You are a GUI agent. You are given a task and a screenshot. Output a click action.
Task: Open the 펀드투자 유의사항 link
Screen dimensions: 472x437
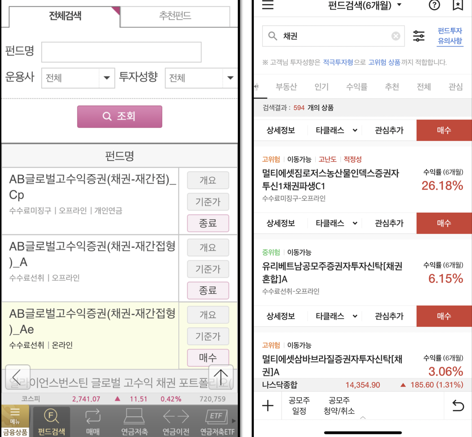pyautogui.click(x=450, y=36)
